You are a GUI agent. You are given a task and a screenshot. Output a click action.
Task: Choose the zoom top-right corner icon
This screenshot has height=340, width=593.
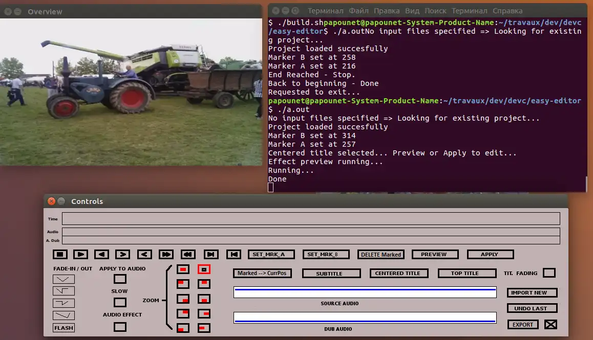tap(183, 313)
